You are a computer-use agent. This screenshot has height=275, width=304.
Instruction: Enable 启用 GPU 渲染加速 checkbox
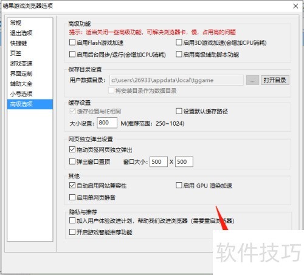pos(179,185)
